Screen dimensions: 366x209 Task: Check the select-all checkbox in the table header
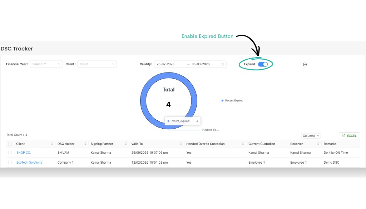coord(10,144)
